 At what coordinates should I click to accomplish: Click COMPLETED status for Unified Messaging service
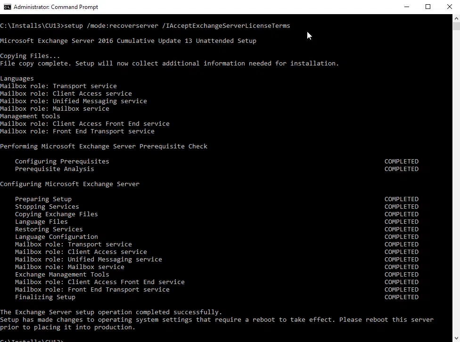click(x=402, y=260)
